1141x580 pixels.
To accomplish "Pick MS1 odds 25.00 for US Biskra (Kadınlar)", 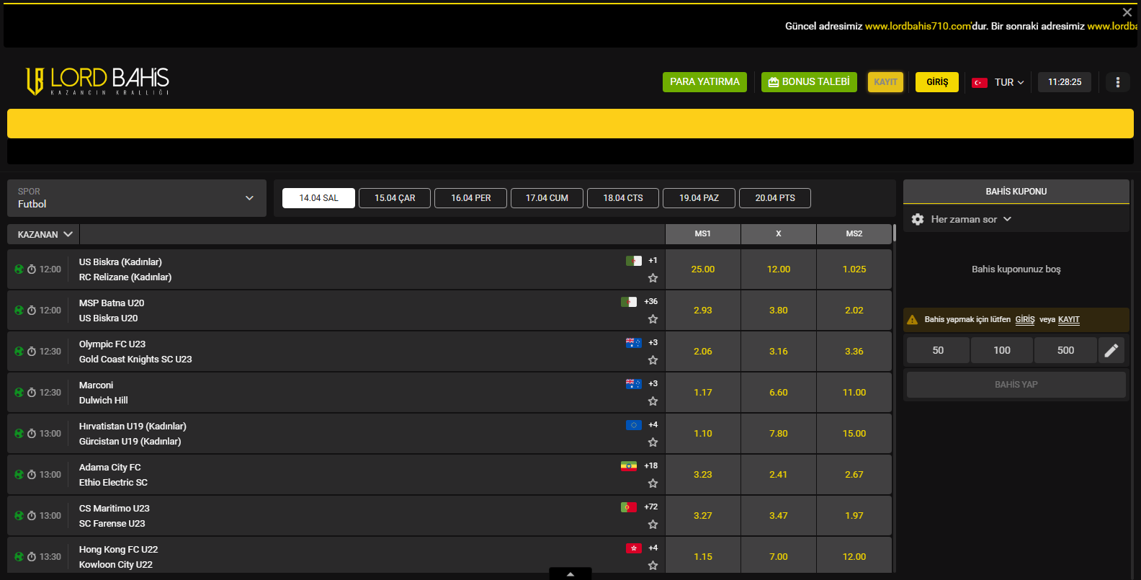I will (703, 269).
